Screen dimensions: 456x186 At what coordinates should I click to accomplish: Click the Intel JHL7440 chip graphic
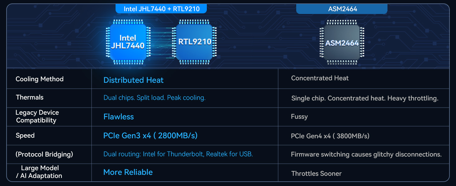pos(128,42)
